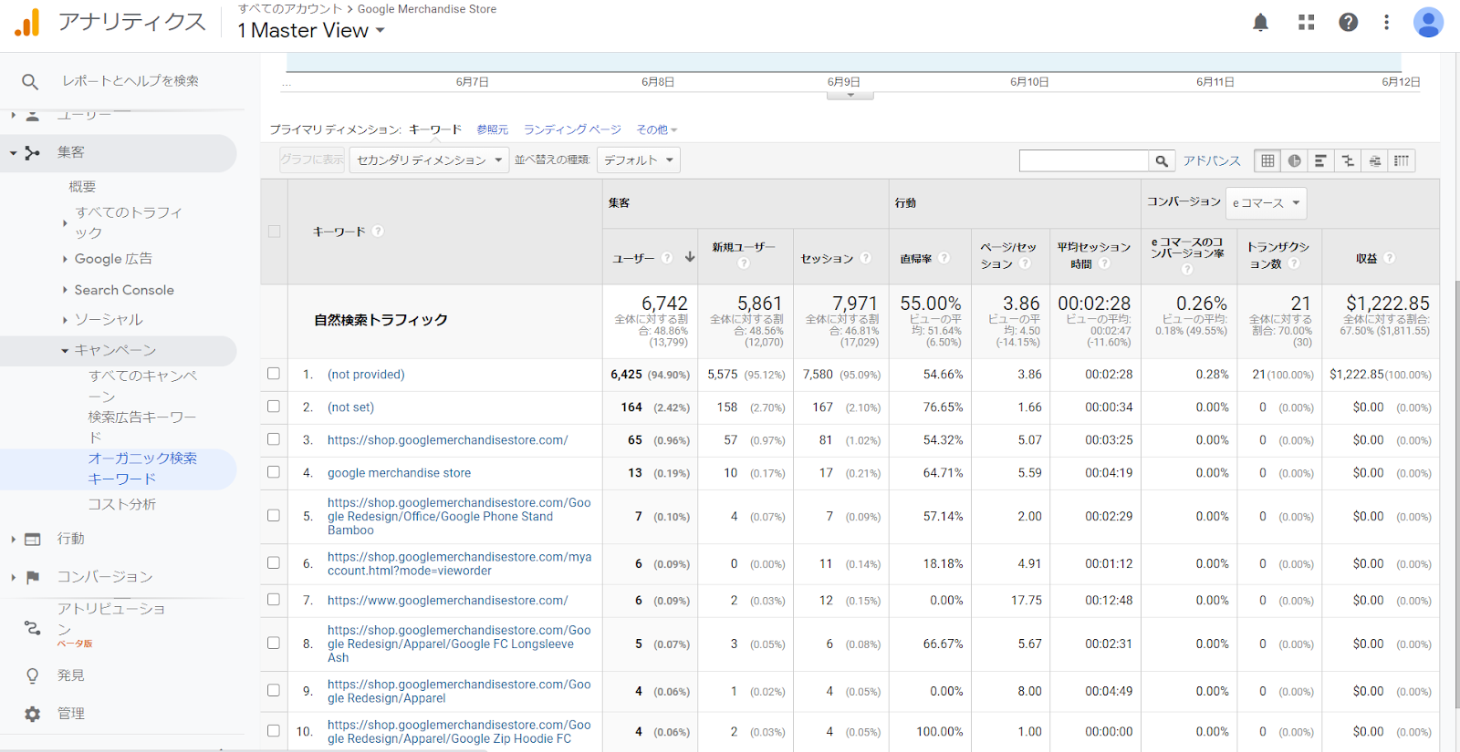Check the myaccount.html row checkbox
Screen dimensions: 1460x752
pos(274,563)
